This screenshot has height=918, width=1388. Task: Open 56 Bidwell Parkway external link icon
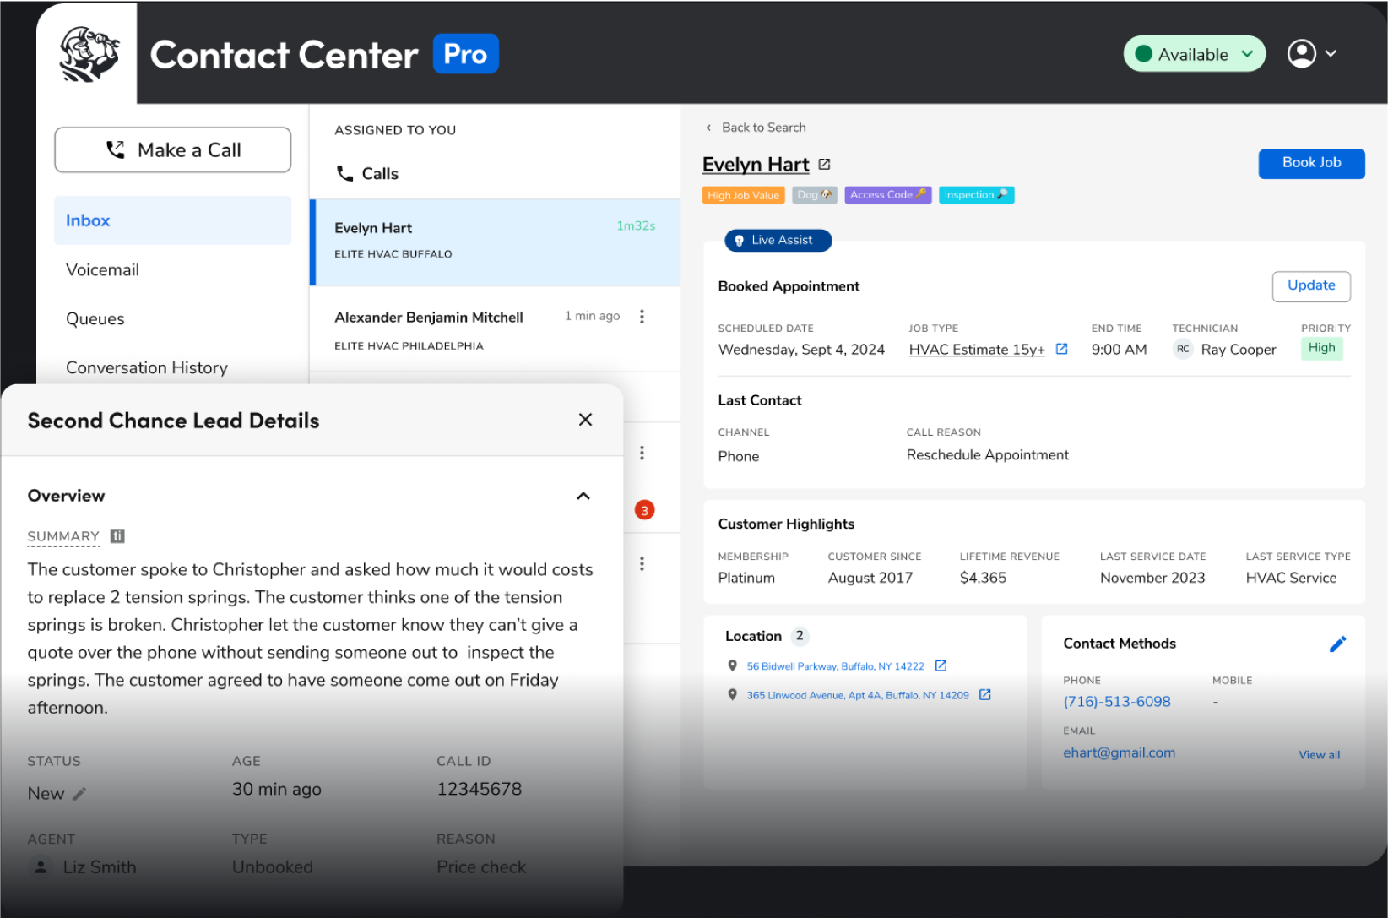(941, 666)
